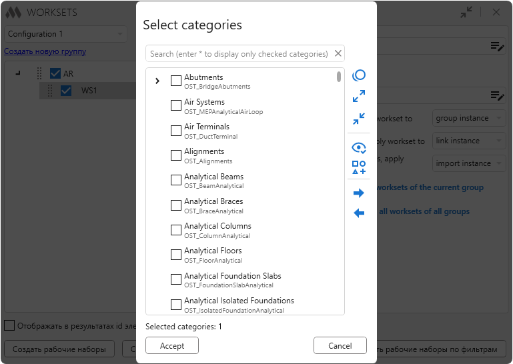Focus the category search field
This screenshot has width=513, height=364.
click(x=239, y=53)
